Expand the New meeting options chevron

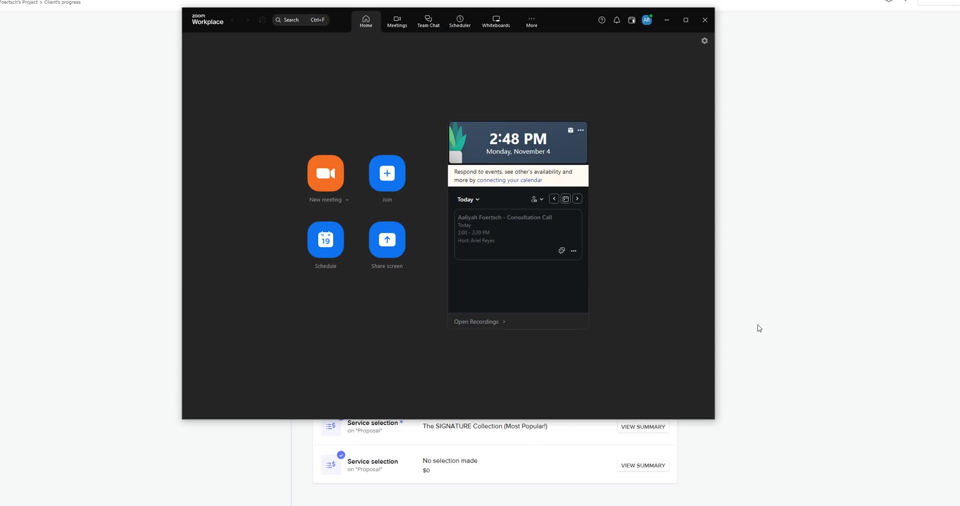coord(347,200)
